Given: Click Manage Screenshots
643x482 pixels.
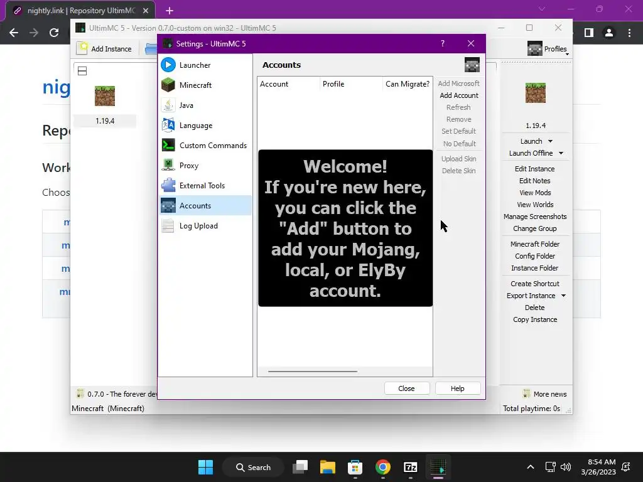Looking at the screenshot, I should pyautogui.click(x=535, y=217).
